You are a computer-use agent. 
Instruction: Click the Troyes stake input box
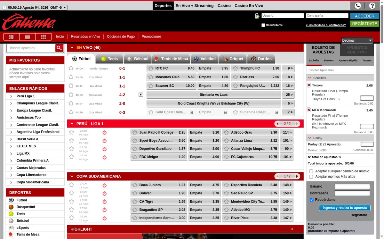(367, 98)
